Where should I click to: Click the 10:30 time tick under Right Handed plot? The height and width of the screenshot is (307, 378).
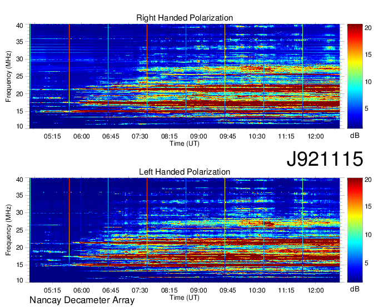point(257,136)
